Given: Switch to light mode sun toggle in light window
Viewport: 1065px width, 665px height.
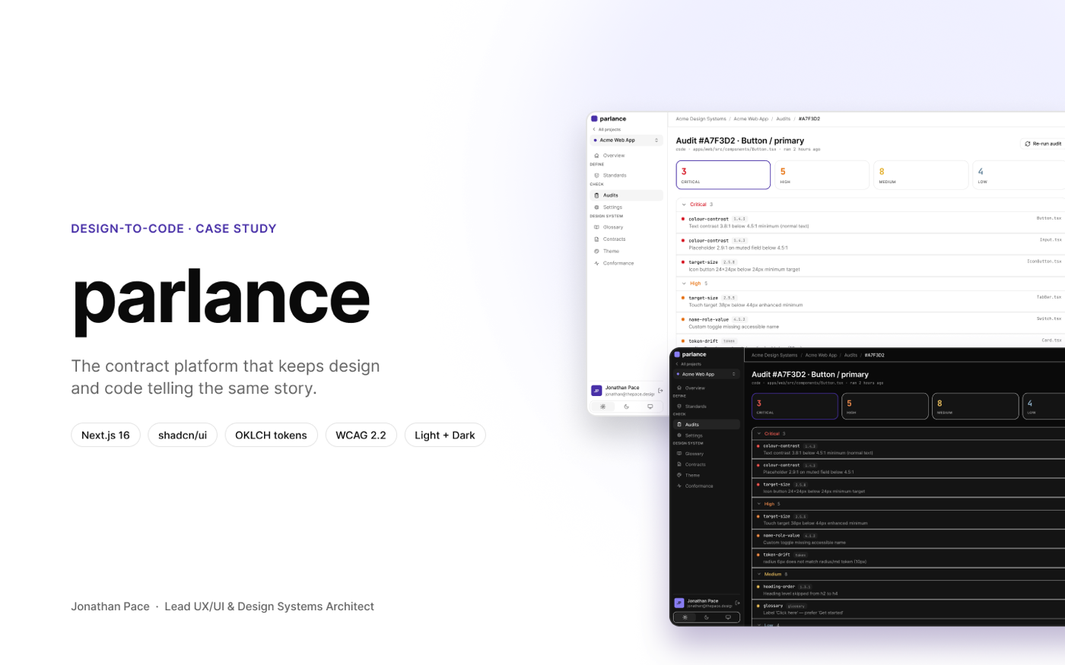Looking at the screenshot, I should point(603,407).
